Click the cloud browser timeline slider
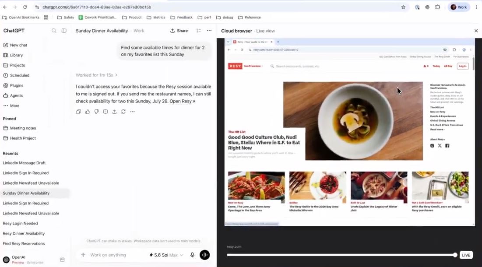 click(x=342, y=255)
